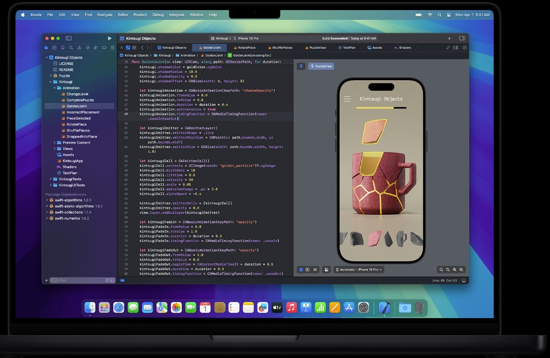
Task: Collapse the Kintsugi Objects project
Action: tap(46, 58)
